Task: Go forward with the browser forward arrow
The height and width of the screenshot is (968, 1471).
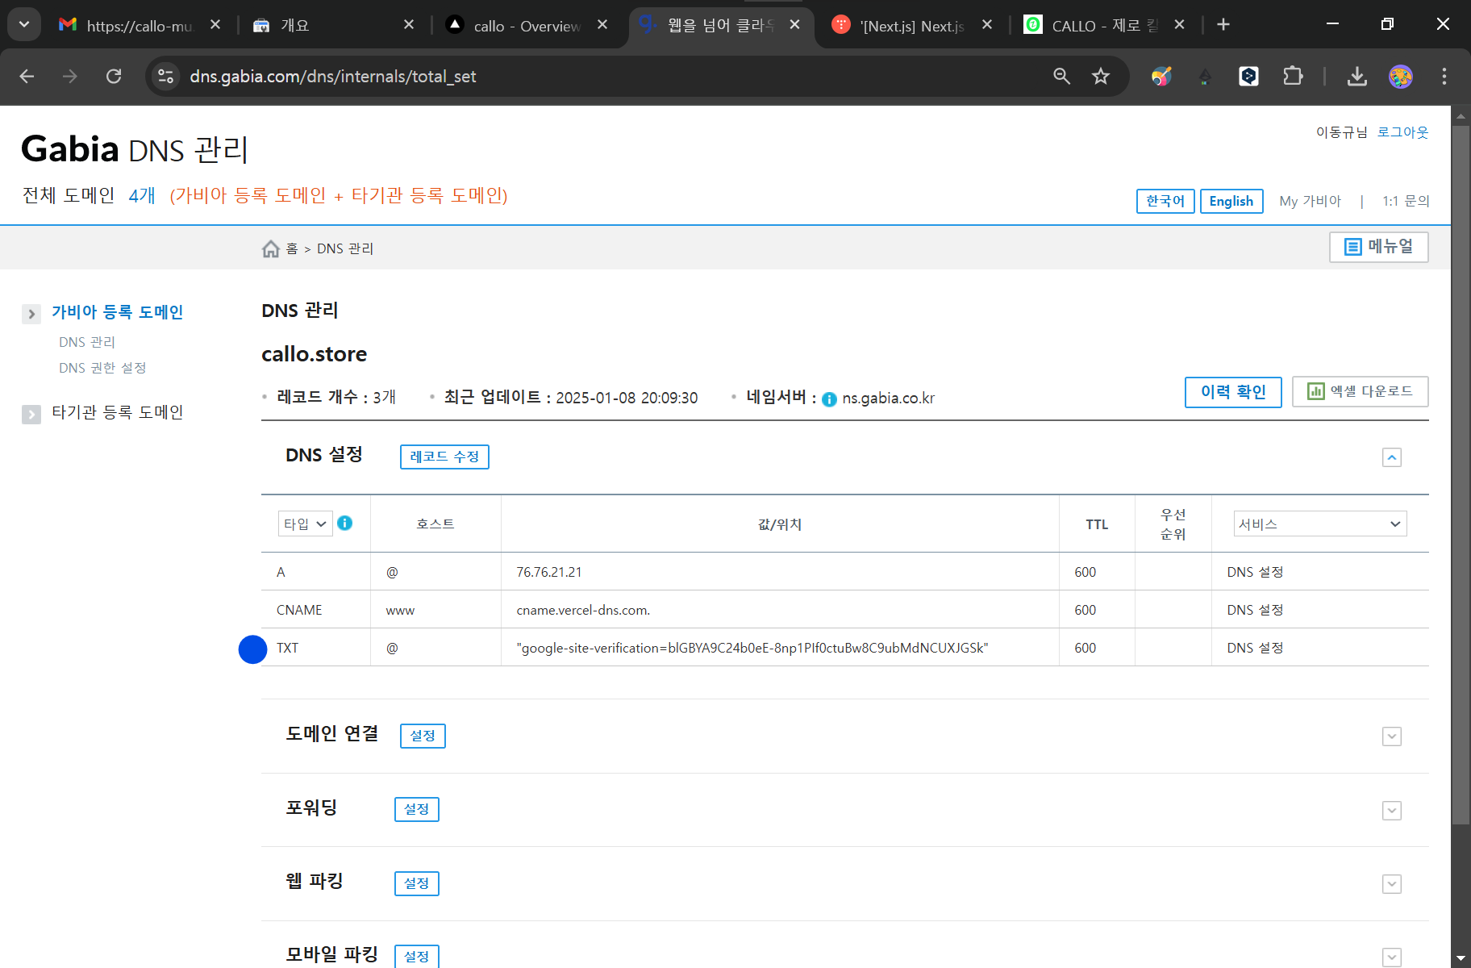Action: click(70, 77)
